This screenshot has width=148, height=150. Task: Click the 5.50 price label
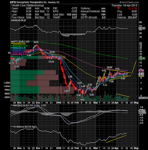[92, 95]
